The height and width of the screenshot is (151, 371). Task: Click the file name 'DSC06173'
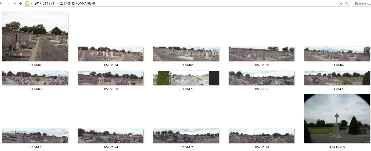point(35,147)
